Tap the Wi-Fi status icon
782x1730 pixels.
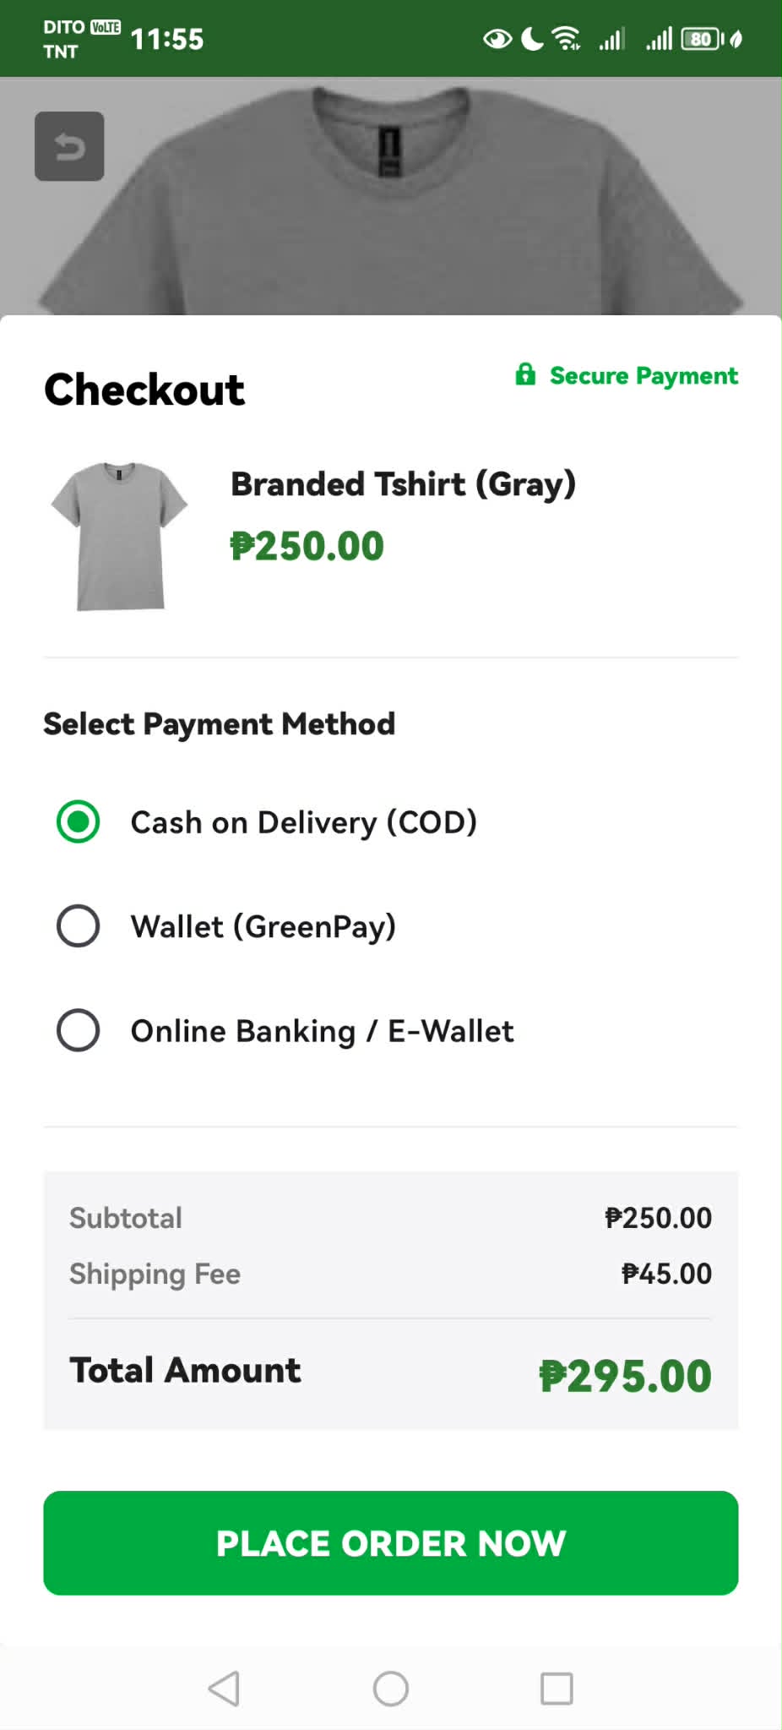click(x=566, y=39)
